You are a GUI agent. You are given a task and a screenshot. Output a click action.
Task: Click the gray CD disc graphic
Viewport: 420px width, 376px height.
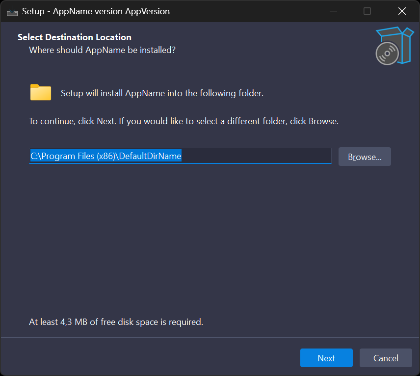coord(387,53)
